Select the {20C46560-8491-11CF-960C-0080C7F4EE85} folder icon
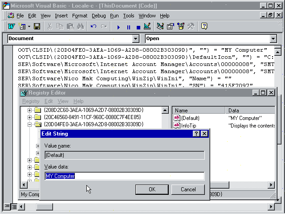This screenshot has width=285, height=214. (x=37, y=117)
